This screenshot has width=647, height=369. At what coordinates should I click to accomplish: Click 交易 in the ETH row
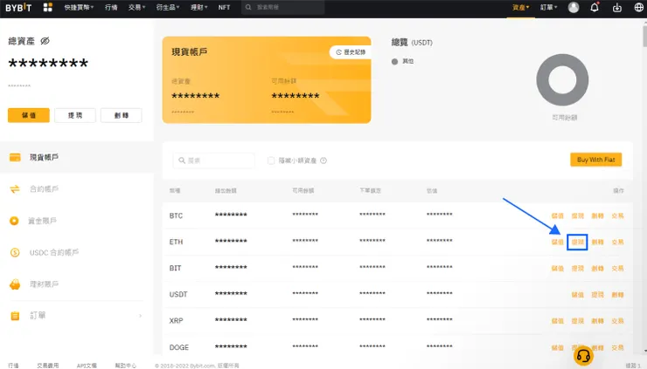pos(617,243)
